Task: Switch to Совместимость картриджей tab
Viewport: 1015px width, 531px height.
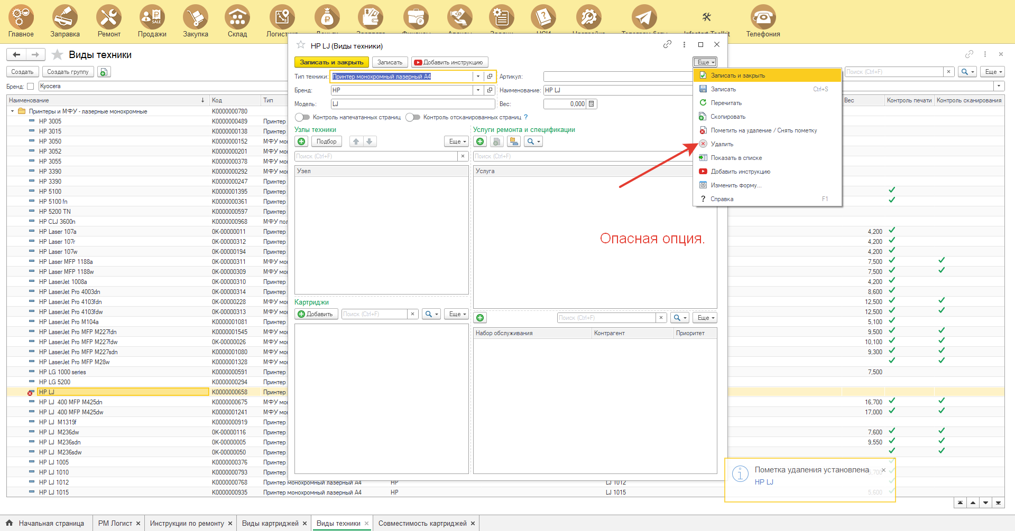Action: [422, 523]
